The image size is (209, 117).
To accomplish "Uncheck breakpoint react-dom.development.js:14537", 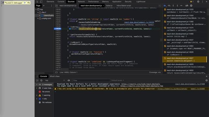I will [165, 40].
